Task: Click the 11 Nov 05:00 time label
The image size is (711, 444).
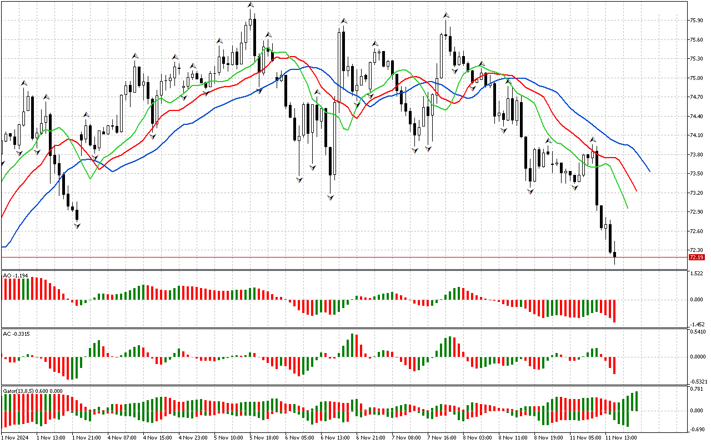Action: [585, 438]
